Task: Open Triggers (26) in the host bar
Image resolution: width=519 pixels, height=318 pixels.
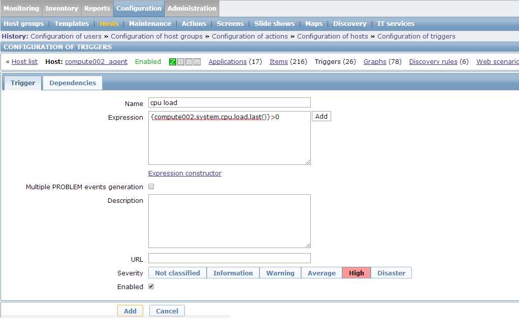Action: tap(335, 62)
